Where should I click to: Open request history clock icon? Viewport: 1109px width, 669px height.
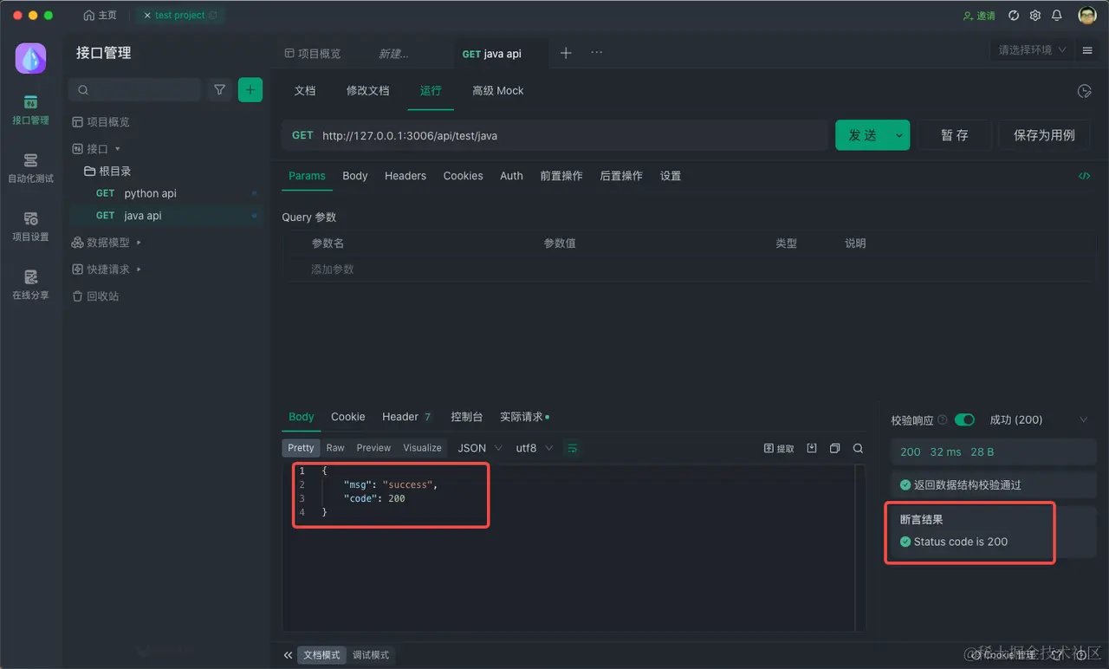point(1084,91)
